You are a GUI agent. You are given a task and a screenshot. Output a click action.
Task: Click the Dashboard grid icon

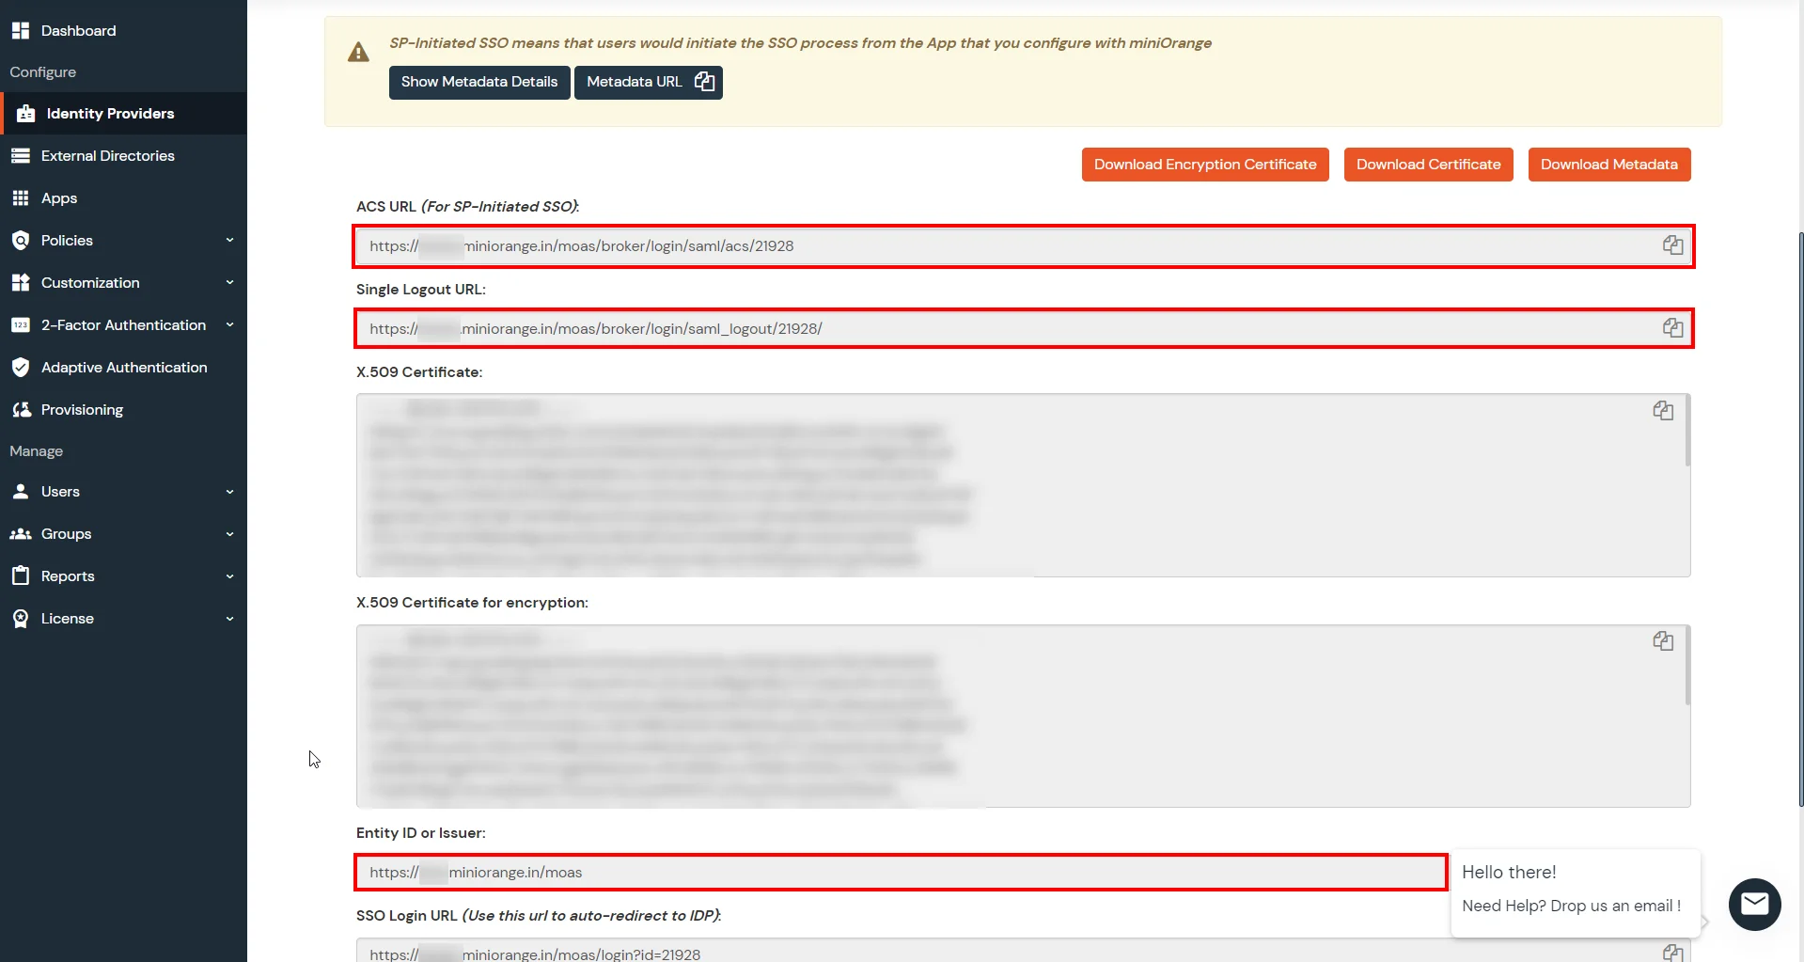click(21, 31)
